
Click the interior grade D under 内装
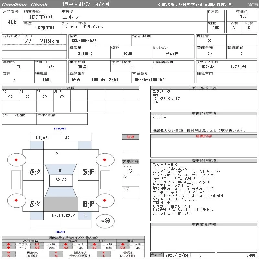[249, 28]
